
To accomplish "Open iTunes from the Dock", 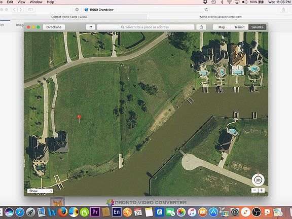I will [192, 212].
